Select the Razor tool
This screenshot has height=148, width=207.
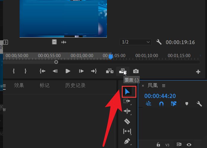pos(127,121)
